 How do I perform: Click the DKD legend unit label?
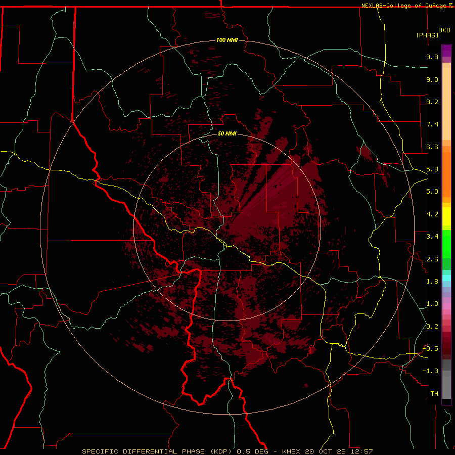[444, 30]
